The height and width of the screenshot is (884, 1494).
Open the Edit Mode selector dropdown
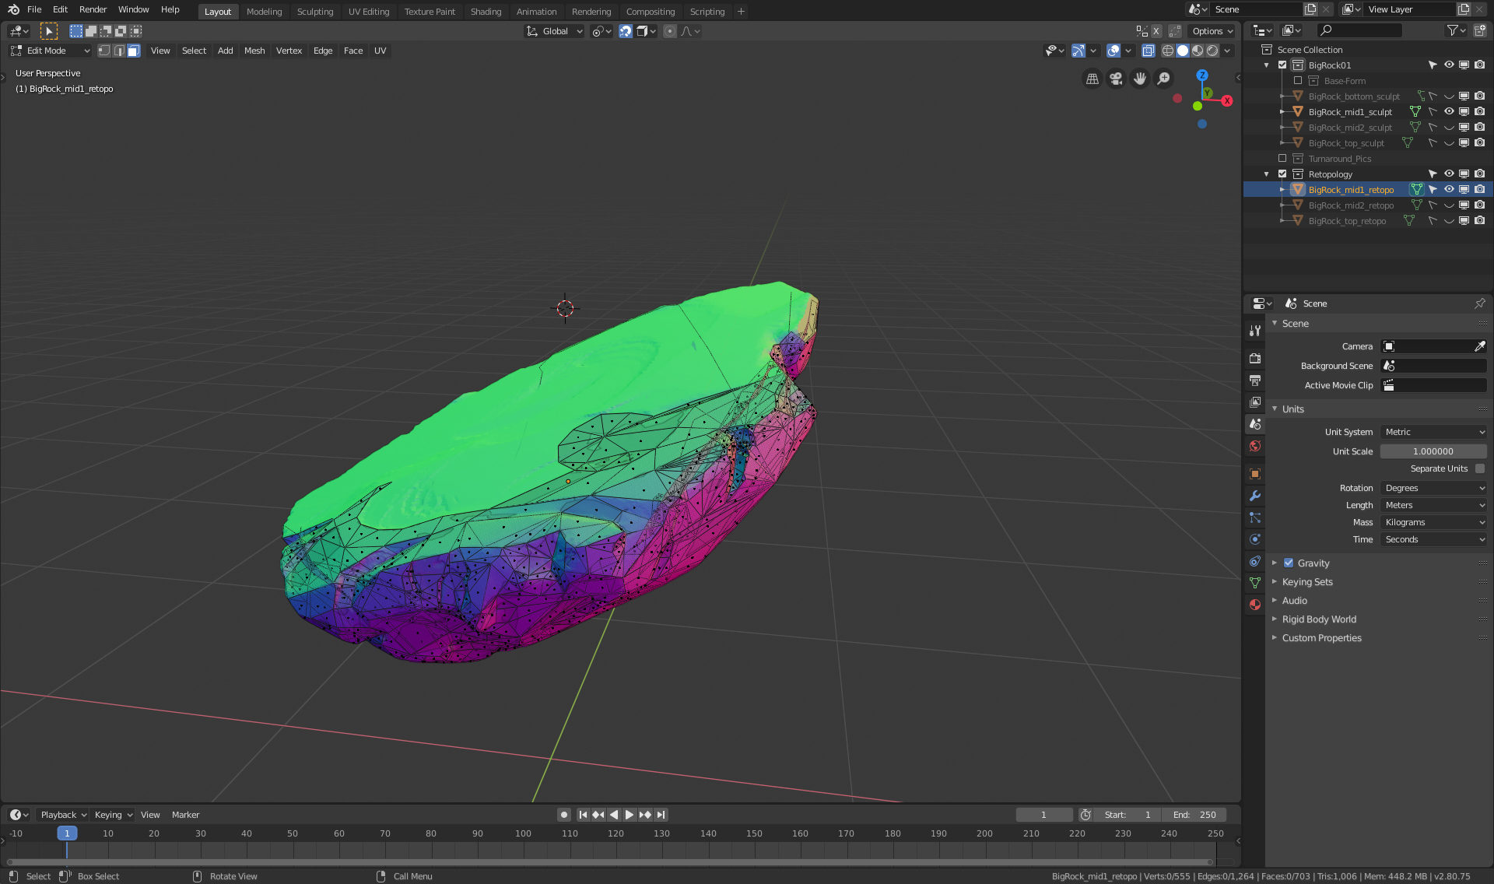(50, 51)
